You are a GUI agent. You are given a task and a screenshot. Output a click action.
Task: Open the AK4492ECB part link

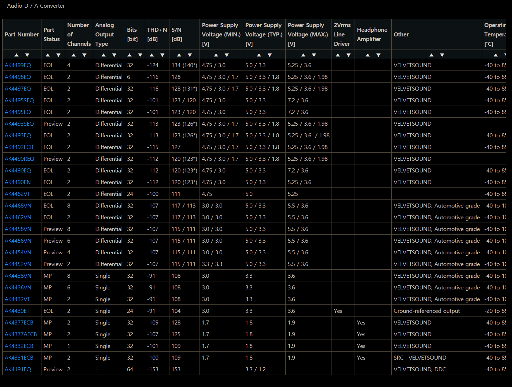pyautogui.click(x=19, y=147)
